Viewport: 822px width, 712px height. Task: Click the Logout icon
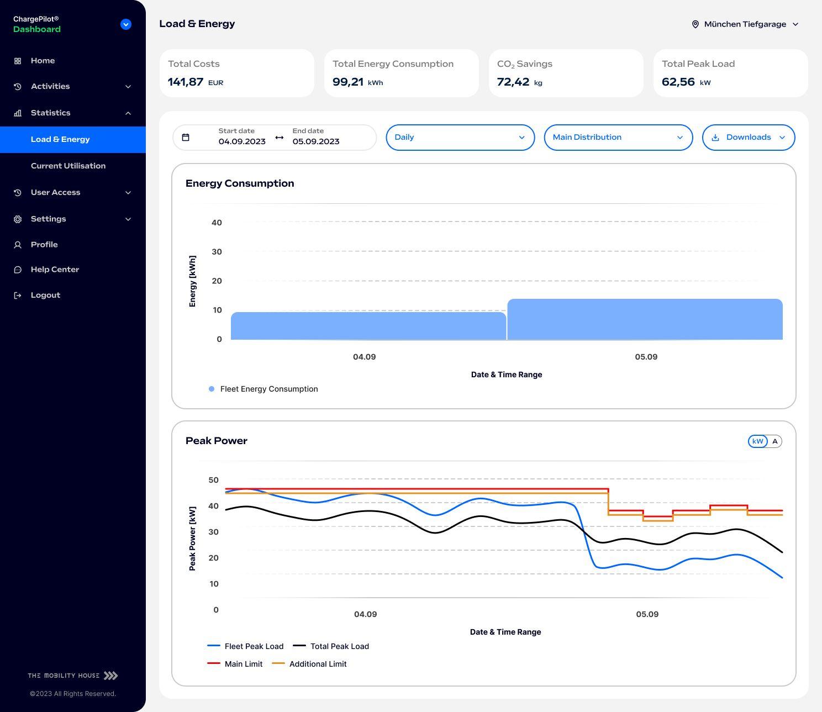(x=17, y=295)
